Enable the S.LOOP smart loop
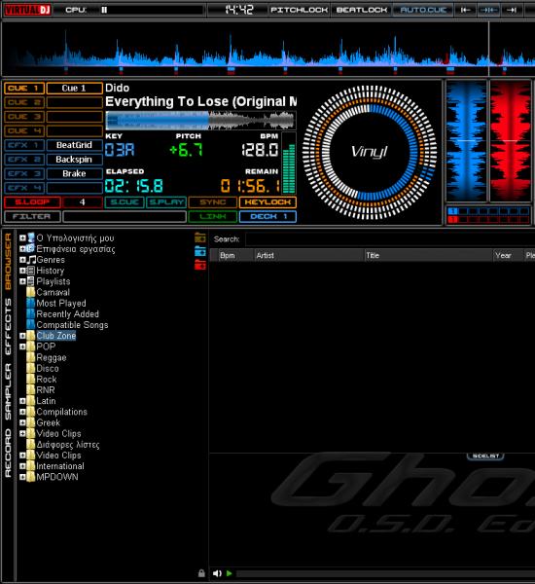Image resolution: width=535 pixels, height=584 pixels. point(32,202)
